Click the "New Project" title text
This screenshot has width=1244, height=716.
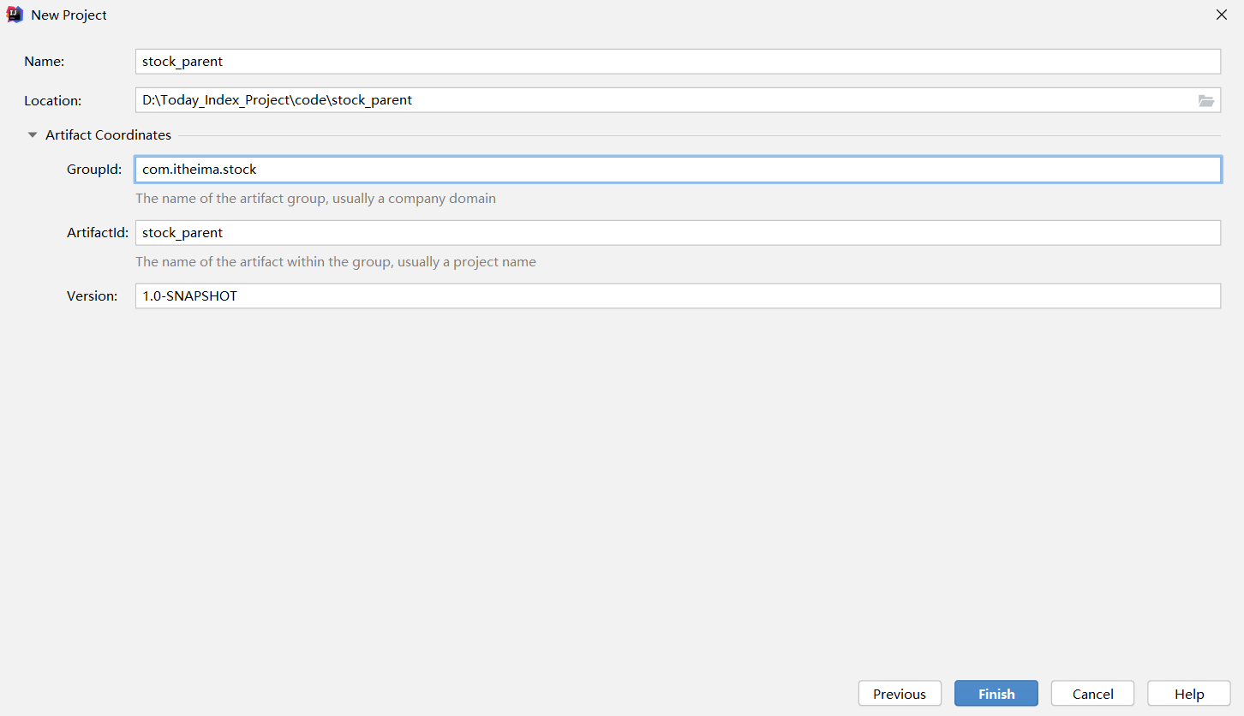click(69, 15)
